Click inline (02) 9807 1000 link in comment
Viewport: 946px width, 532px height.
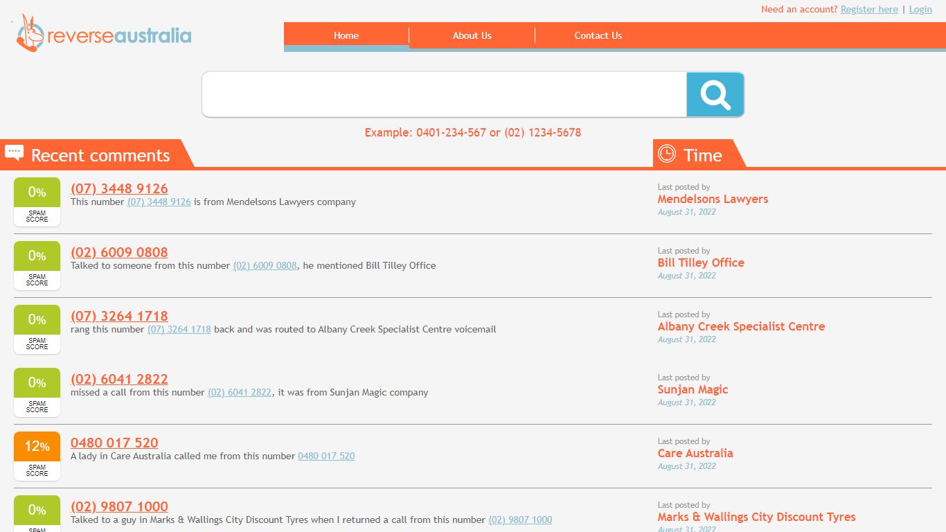pyautogui.click(x=521, y=520)
